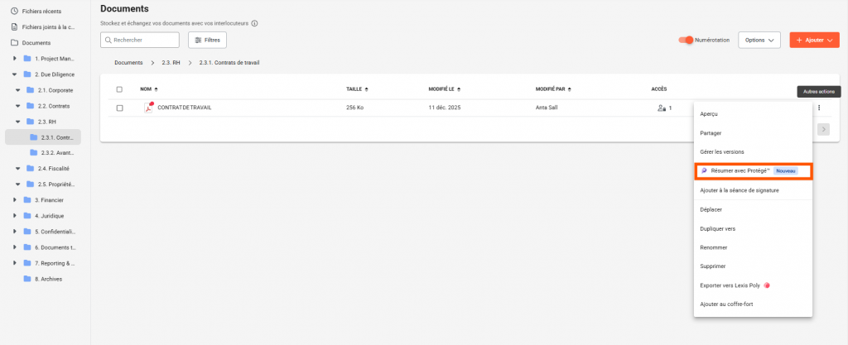This screenshot has height=345, width=848.
Task: Open the Filtres button
Action: click(207, 40)
